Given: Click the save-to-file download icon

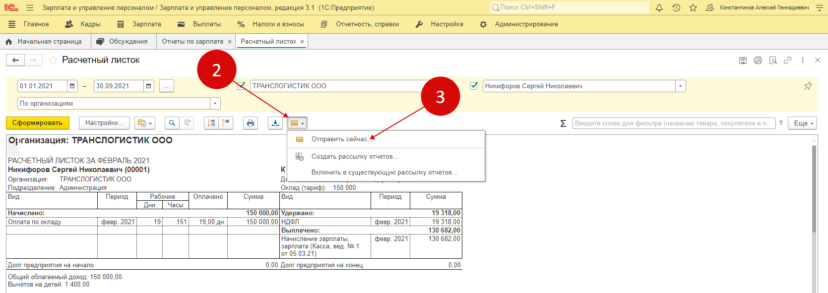Looking at the screenshot, I should coord(275,123).
